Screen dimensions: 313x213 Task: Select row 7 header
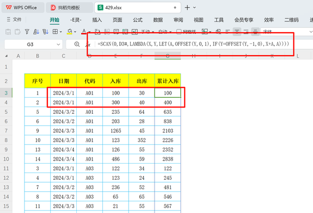click(6, 130)
